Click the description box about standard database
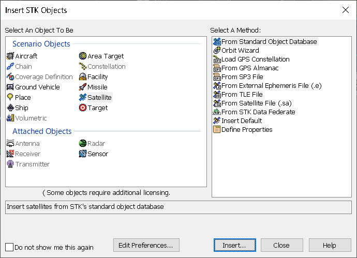This screenshot has width=357, height=258. [178, 207]
